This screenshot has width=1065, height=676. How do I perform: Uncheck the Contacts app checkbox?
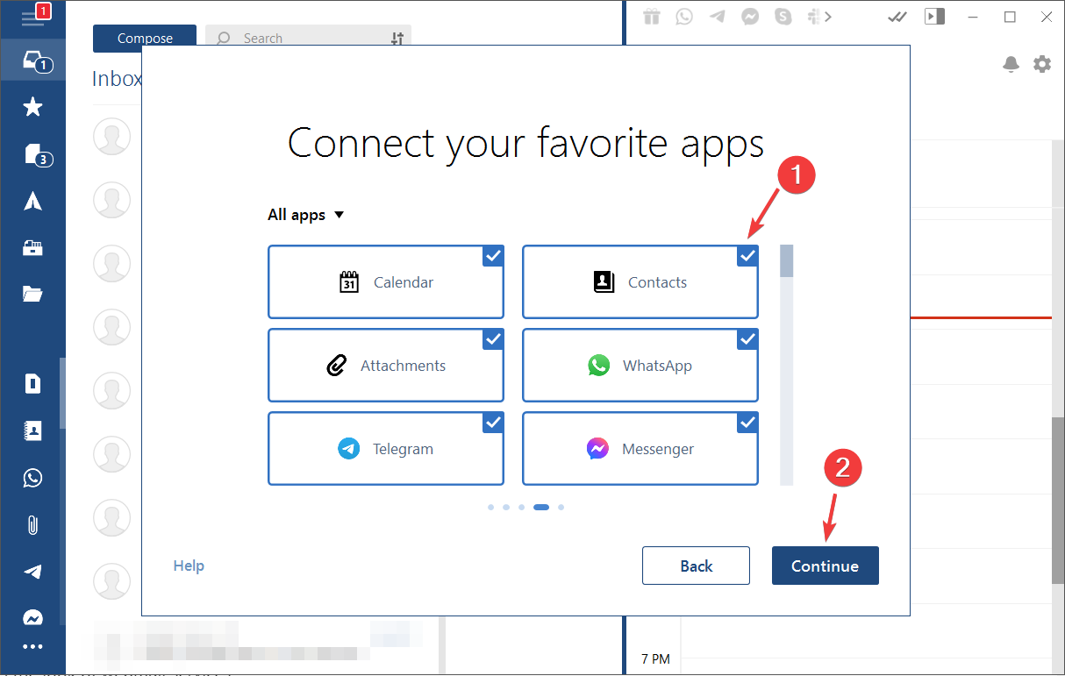747,256
